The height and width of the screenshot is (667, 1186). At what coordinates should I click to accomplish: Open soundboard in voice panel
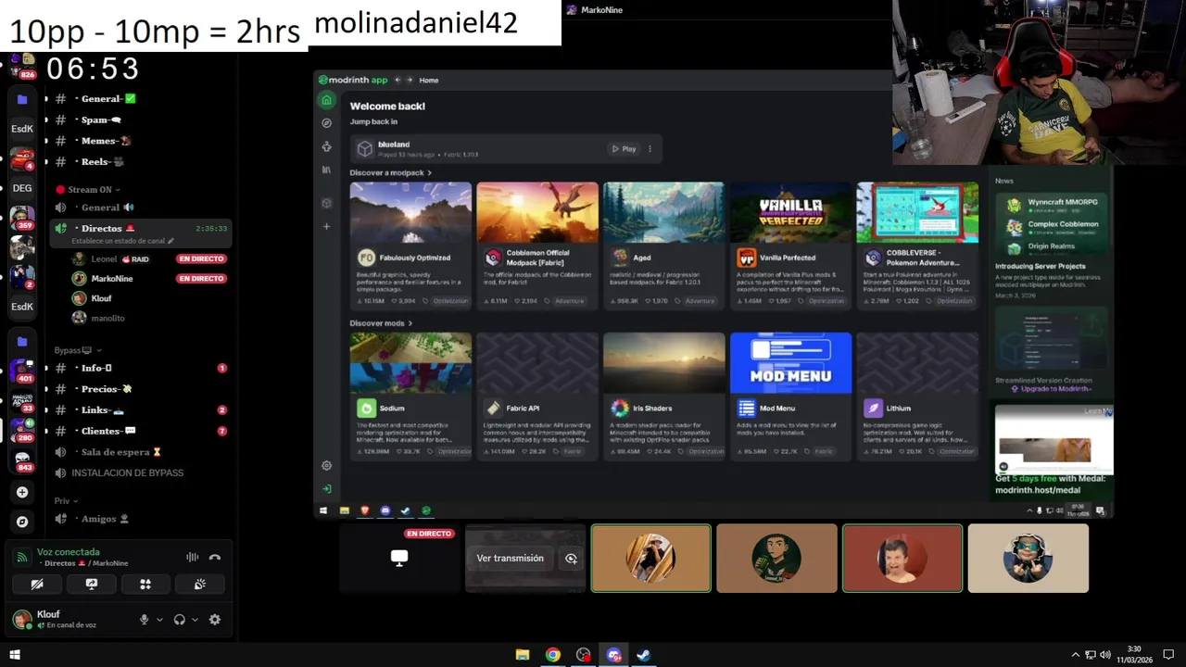[x=200, y=585]
